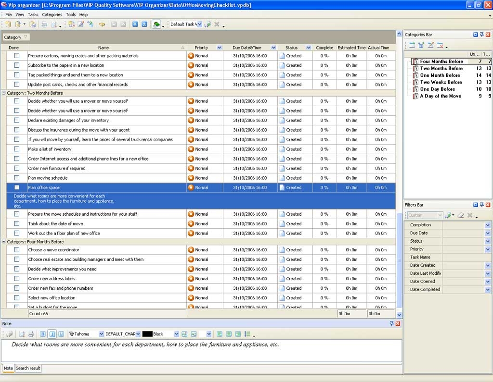
Task: Expand the Due Date filter in Filters Bar
Action: point(486,233)
